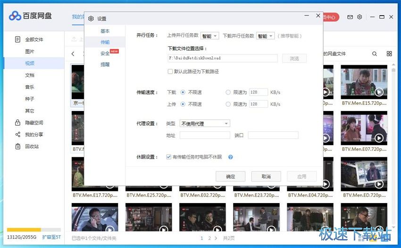Select 图片 category in sidebar
401x248 pixels.
[x=30, y=51]
